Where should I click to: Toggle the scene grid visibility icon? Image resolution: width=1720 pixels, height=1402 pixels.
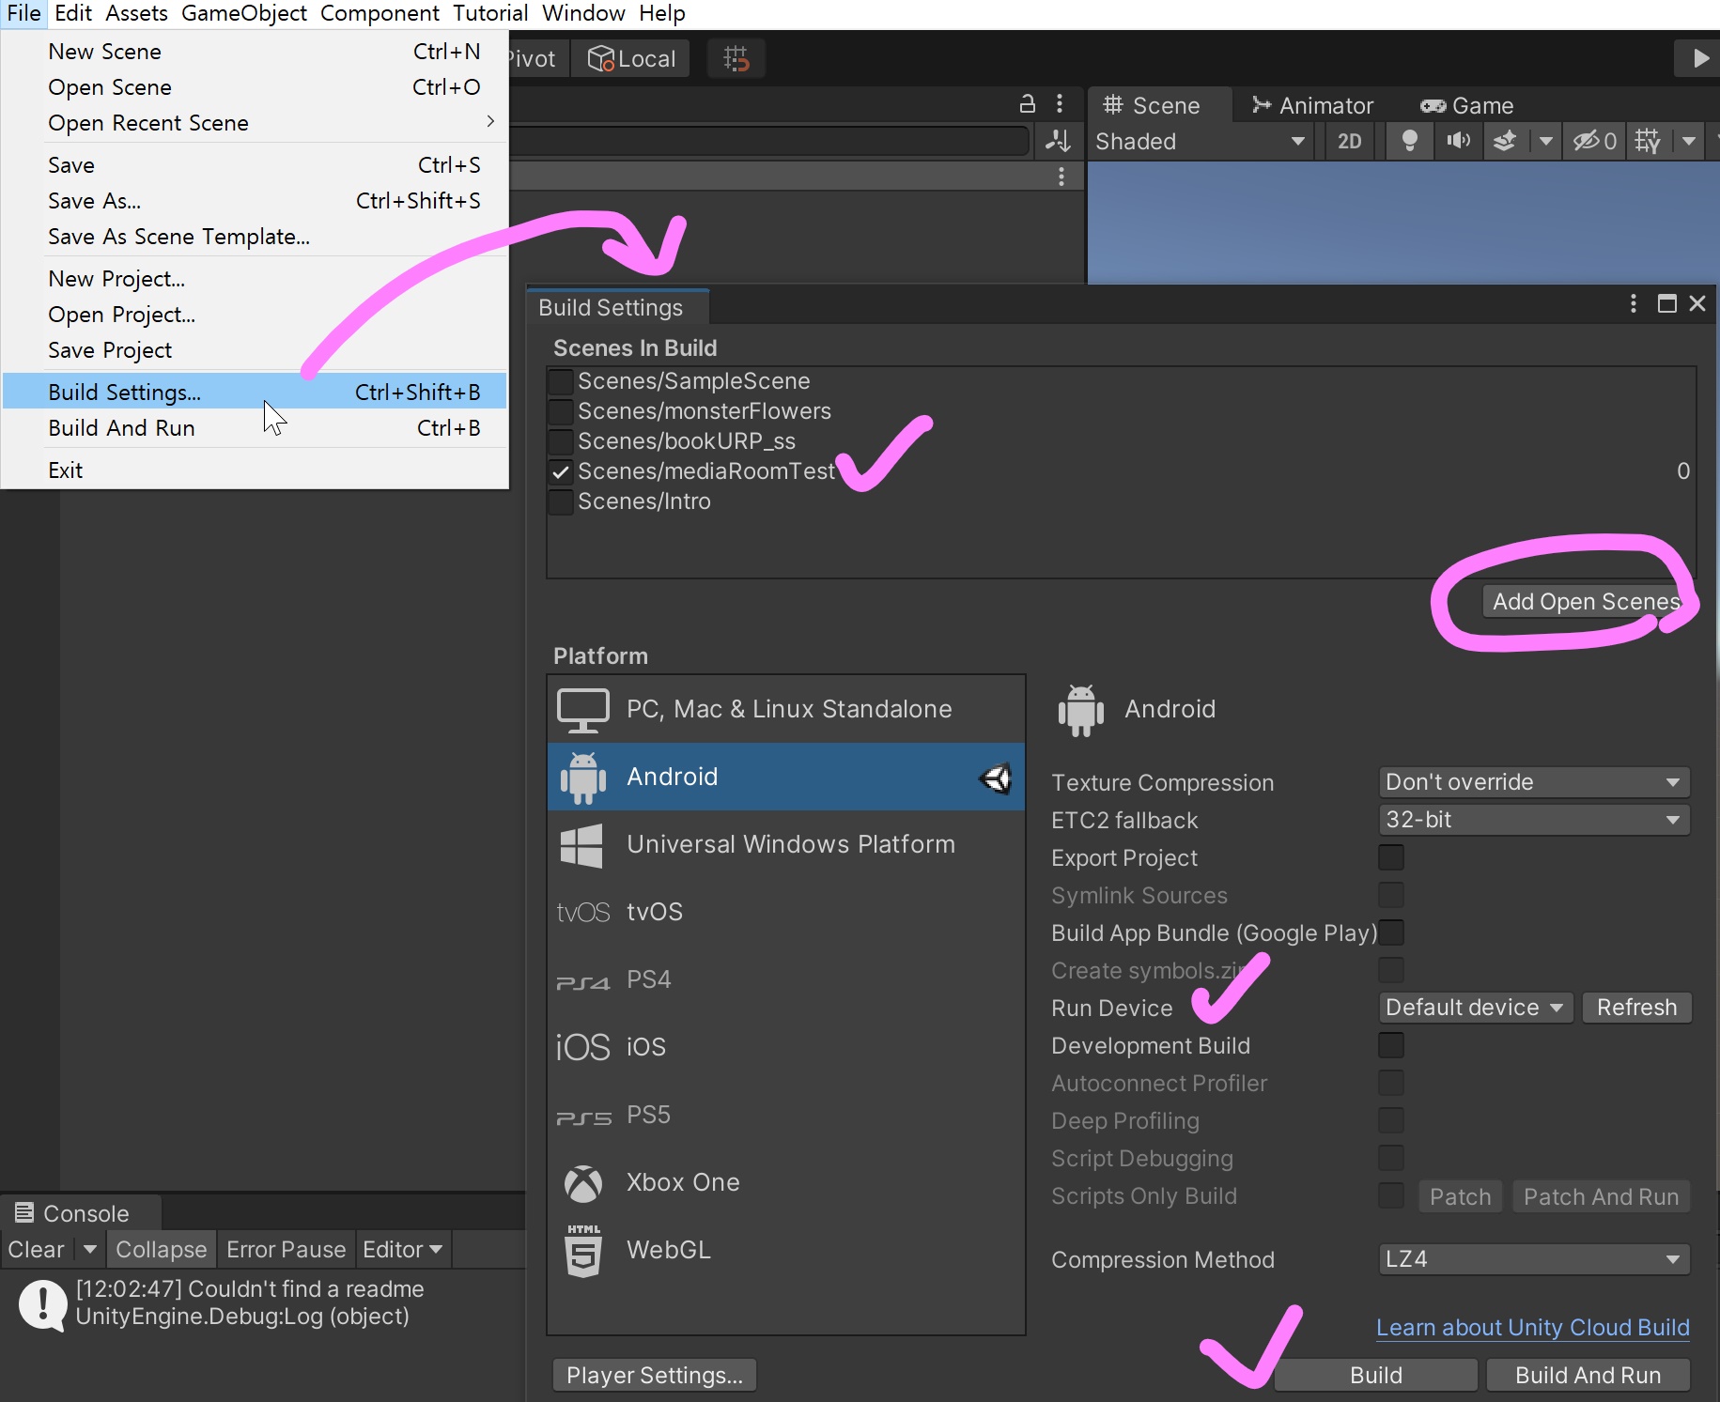(x=1649, y=141)
